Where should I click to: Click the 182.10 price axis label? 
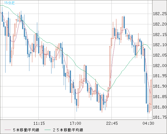[160, 45]
